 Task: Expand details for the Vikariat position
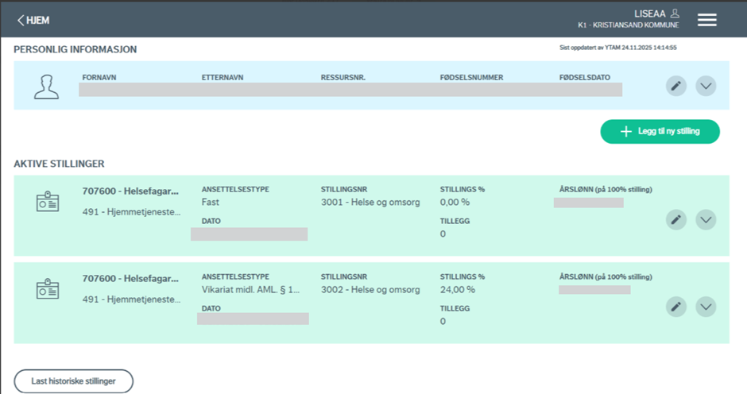coord(706,306)
